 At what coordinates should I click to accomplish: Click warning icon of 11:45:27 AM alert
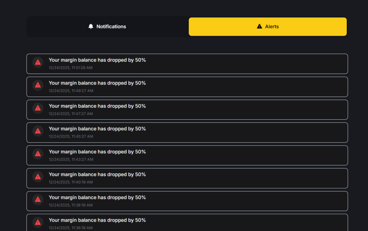pyautogui.click(x=38, y=131)
